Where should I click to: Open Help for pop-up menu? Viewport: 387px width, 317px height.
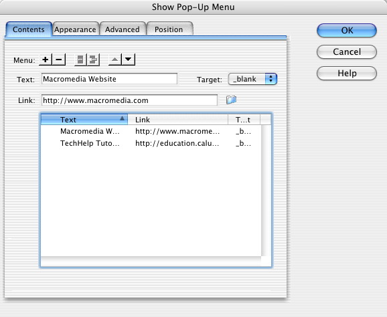point(347,73)
